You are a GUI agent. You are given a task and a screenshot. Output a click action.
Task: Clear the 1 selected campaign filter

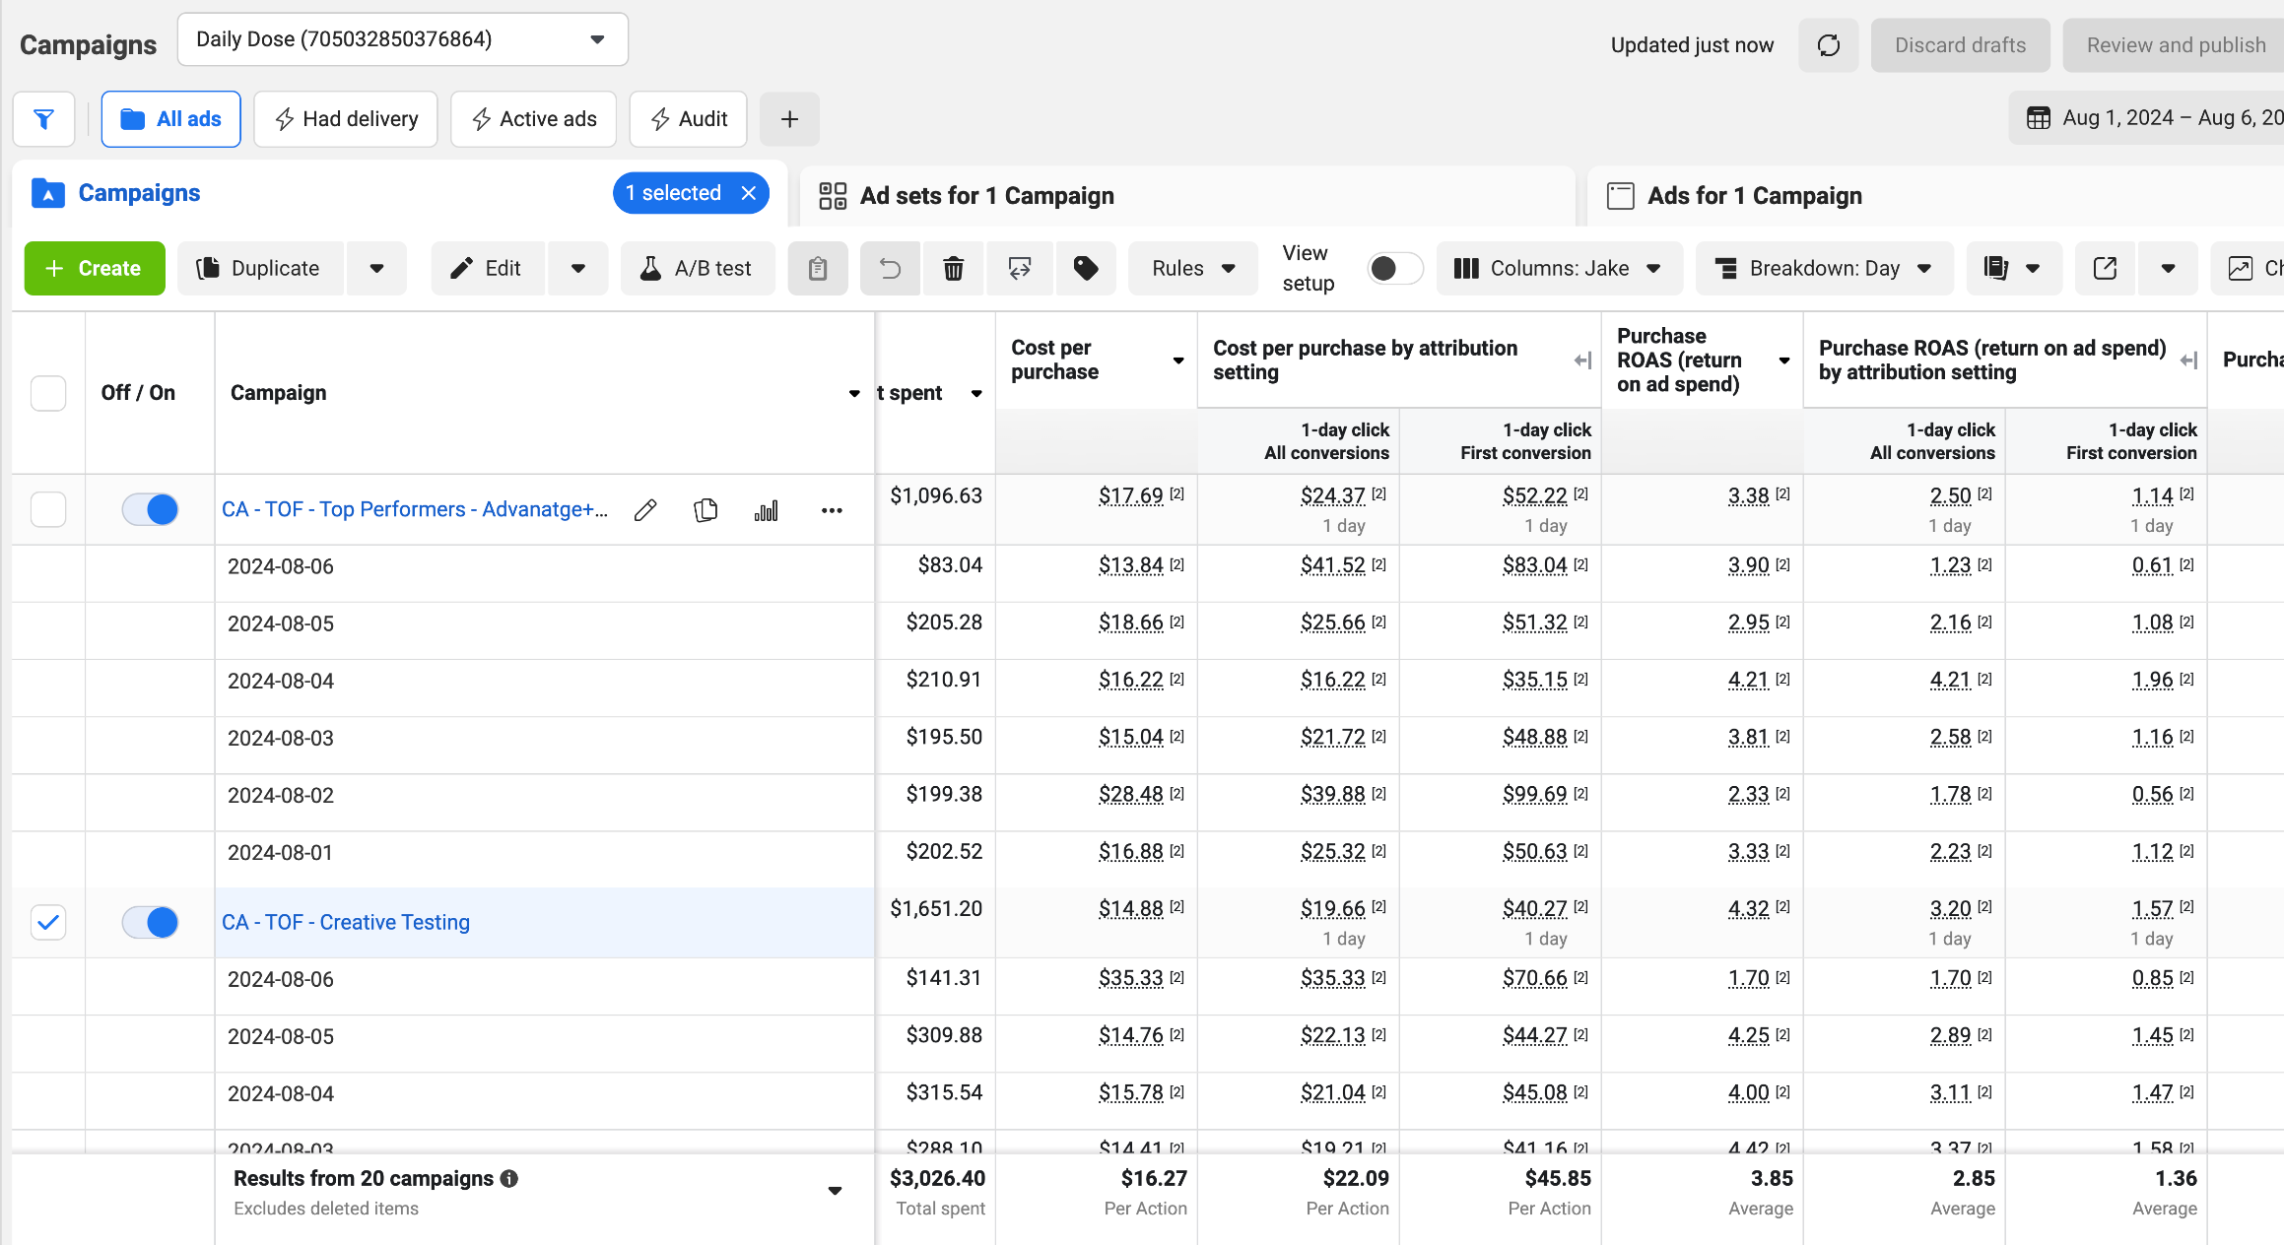tap(749, 193)
